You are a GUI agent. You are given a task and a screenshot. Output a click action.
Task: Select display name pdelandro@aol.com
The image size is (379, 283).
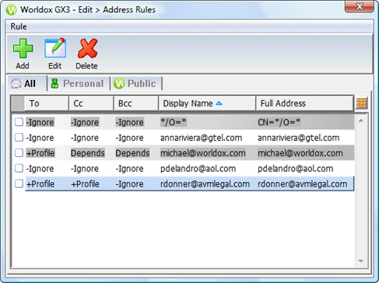198,169
